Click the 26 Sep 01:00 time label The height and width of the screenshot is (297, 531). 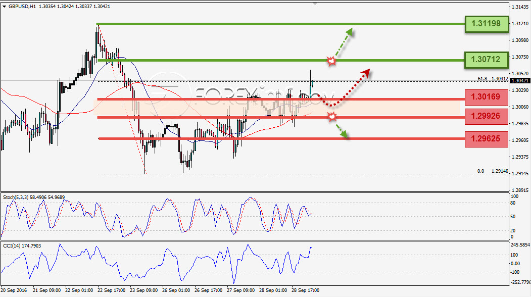(176, 290)
